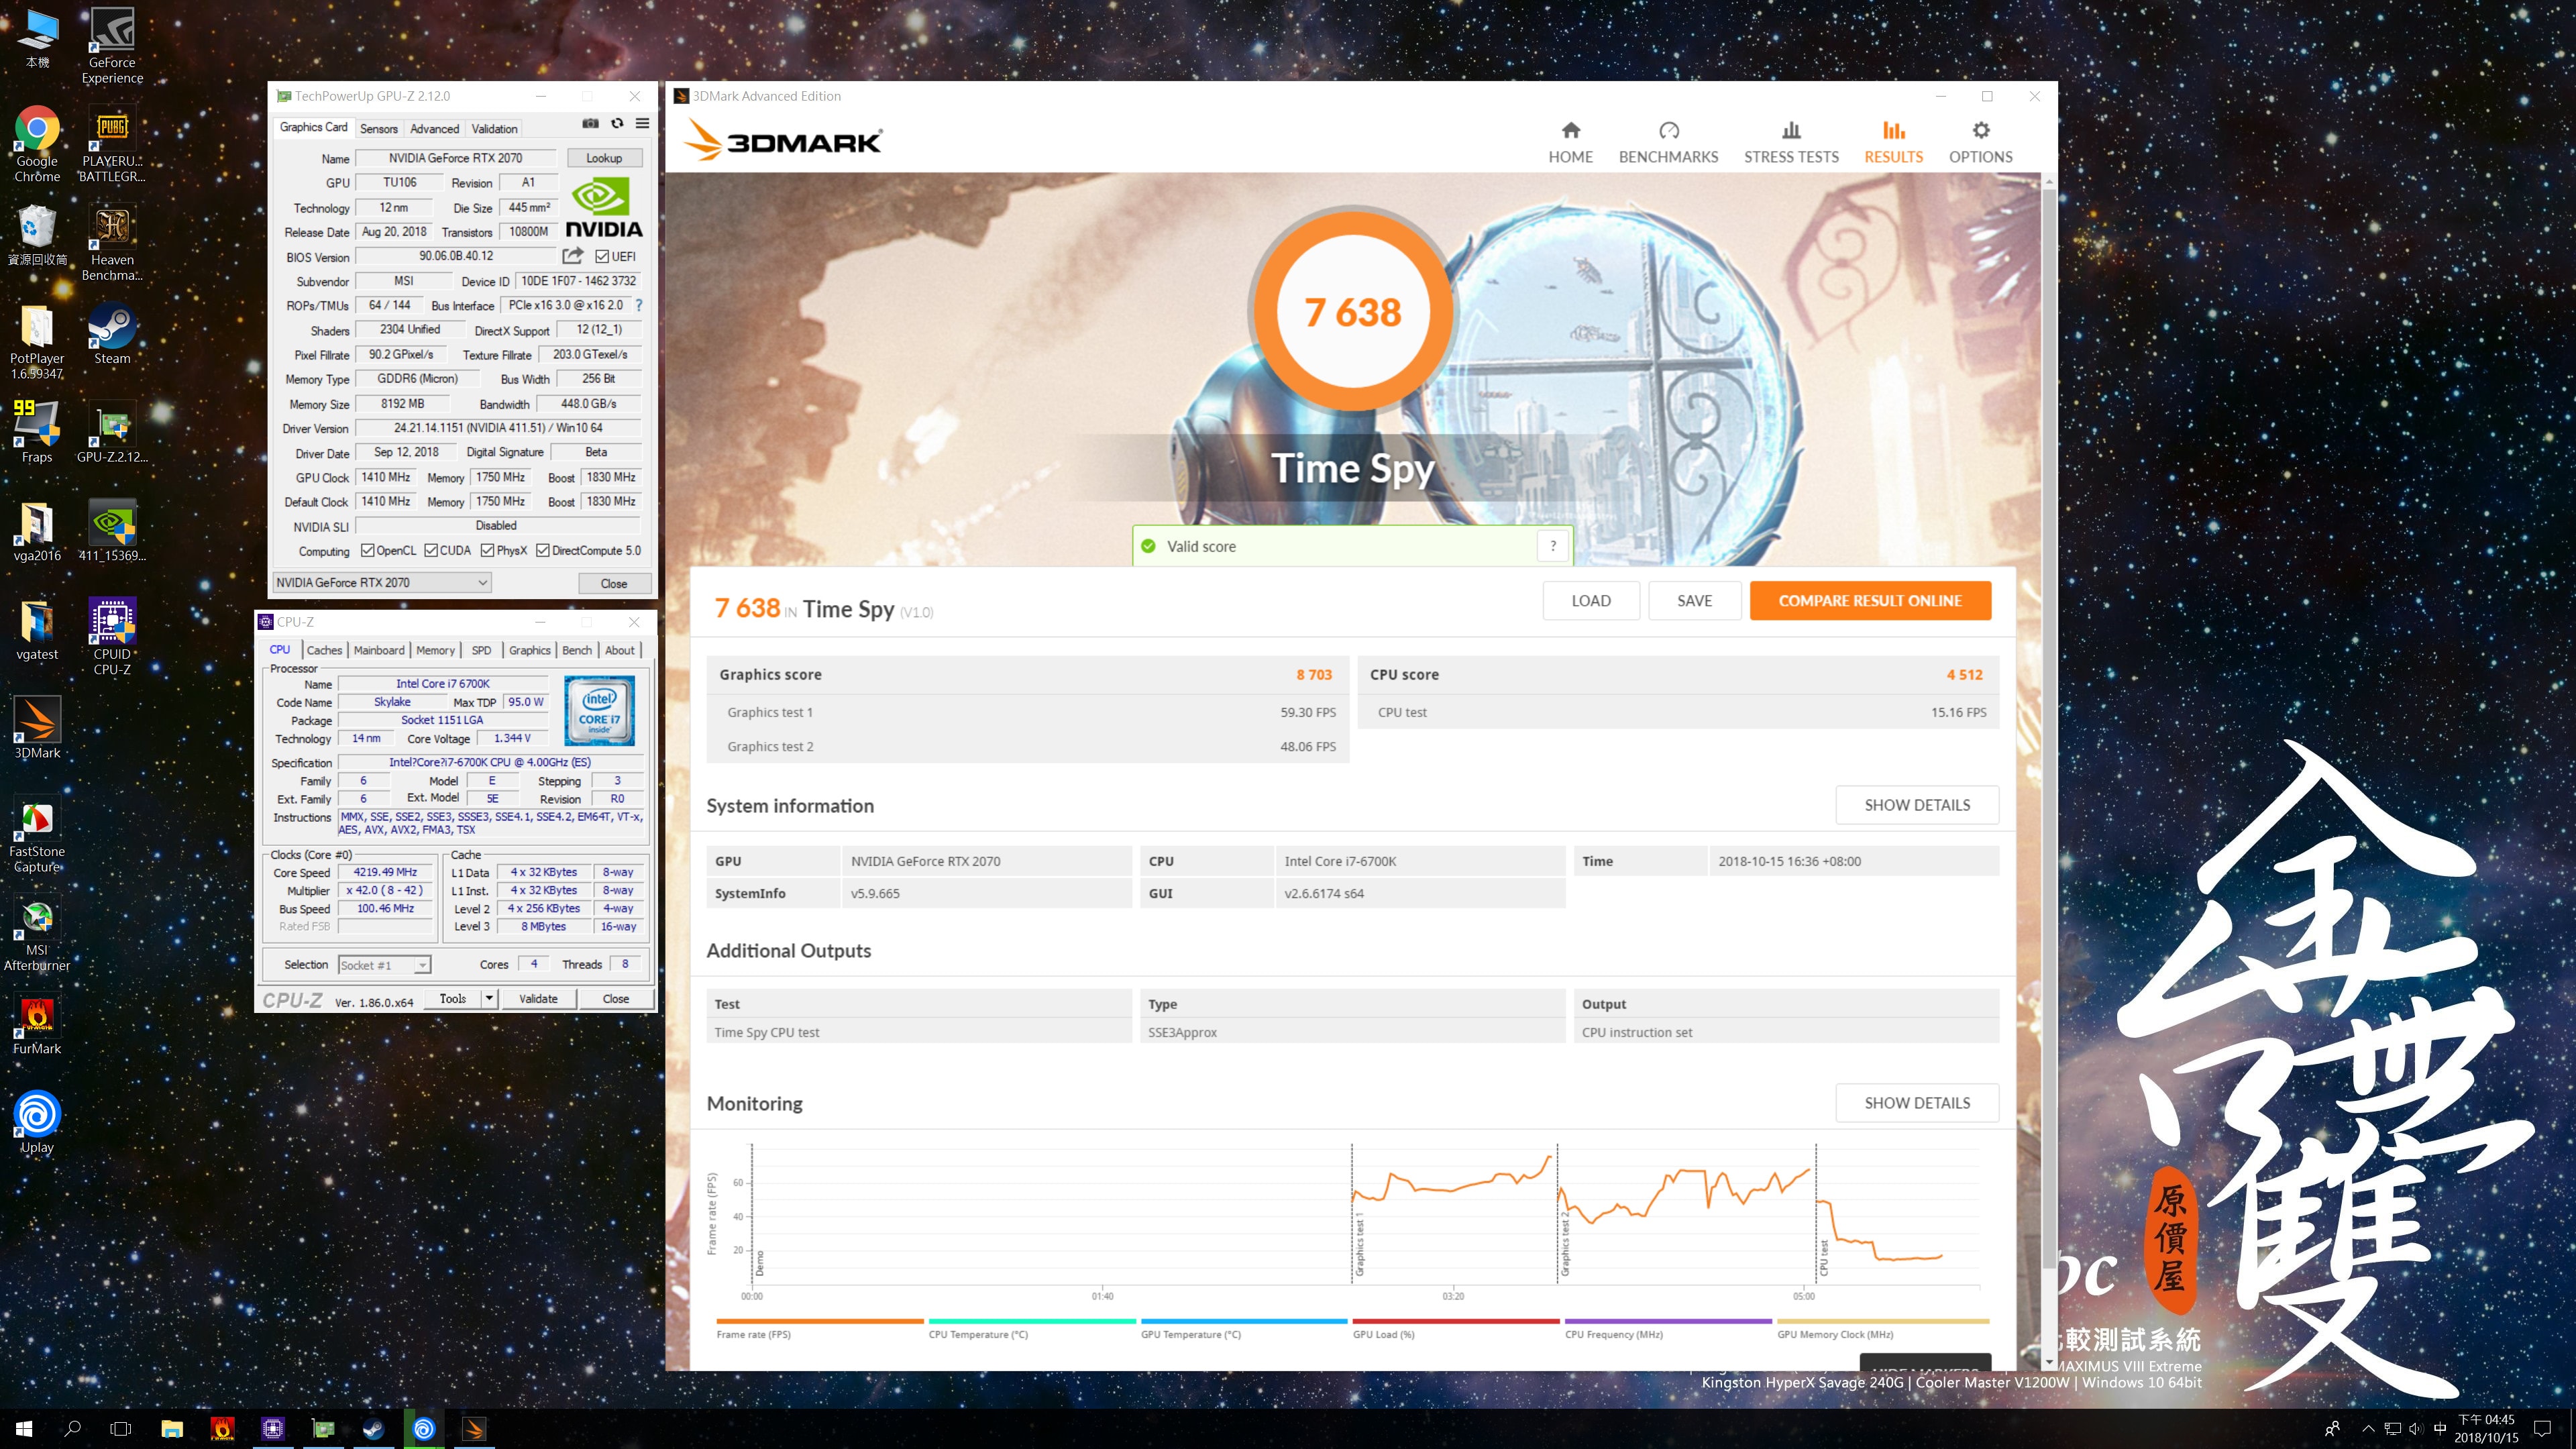The height and width of the screenshot is (1449, 2576).
Task: Toggle the CUDA checkbox
Action: [x=431, y=550]
